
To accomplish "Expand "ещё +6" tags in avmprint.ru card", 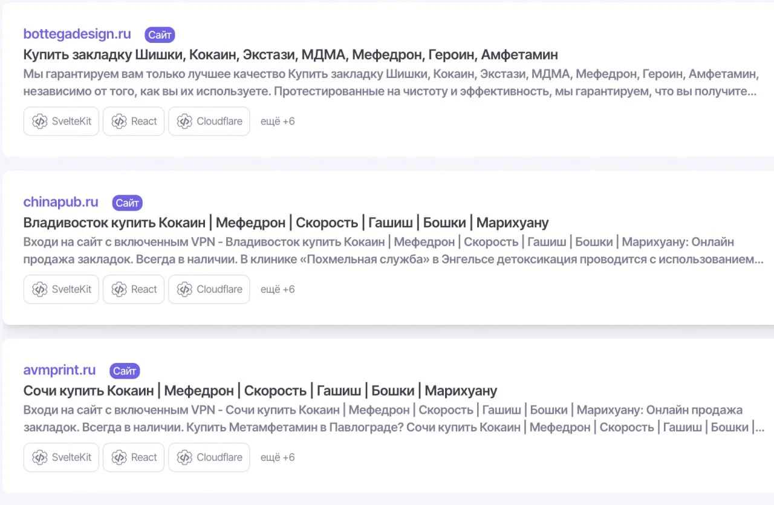I will pos(278,457).
